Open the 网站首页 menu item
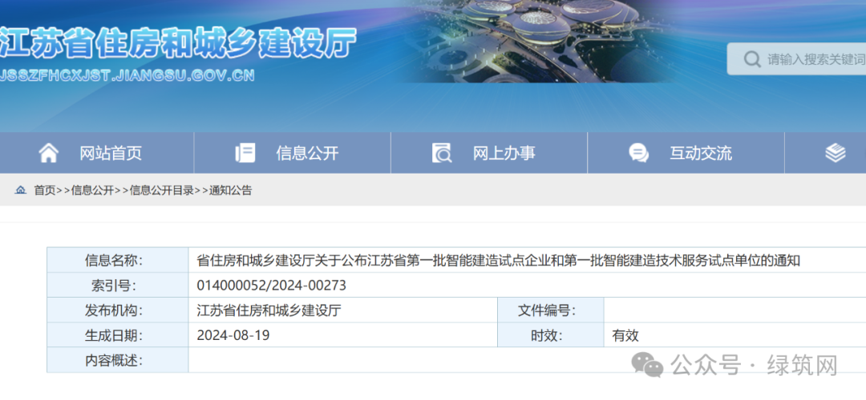Viewport: 866px width, 400px height. [97, 153]
